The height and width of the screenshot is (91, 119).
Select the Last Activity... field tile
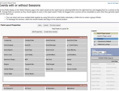point(35,55)
